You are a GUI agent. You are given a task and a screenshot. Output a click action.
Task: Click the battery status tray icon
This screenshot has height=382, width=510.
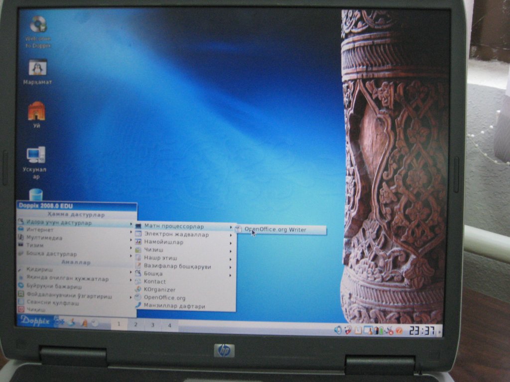(379, 331)
